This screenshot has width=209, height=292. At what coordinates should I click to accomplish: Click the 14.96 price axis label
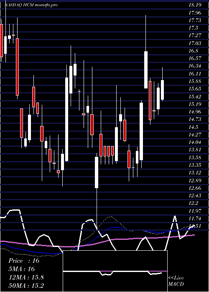pos(195,112)
